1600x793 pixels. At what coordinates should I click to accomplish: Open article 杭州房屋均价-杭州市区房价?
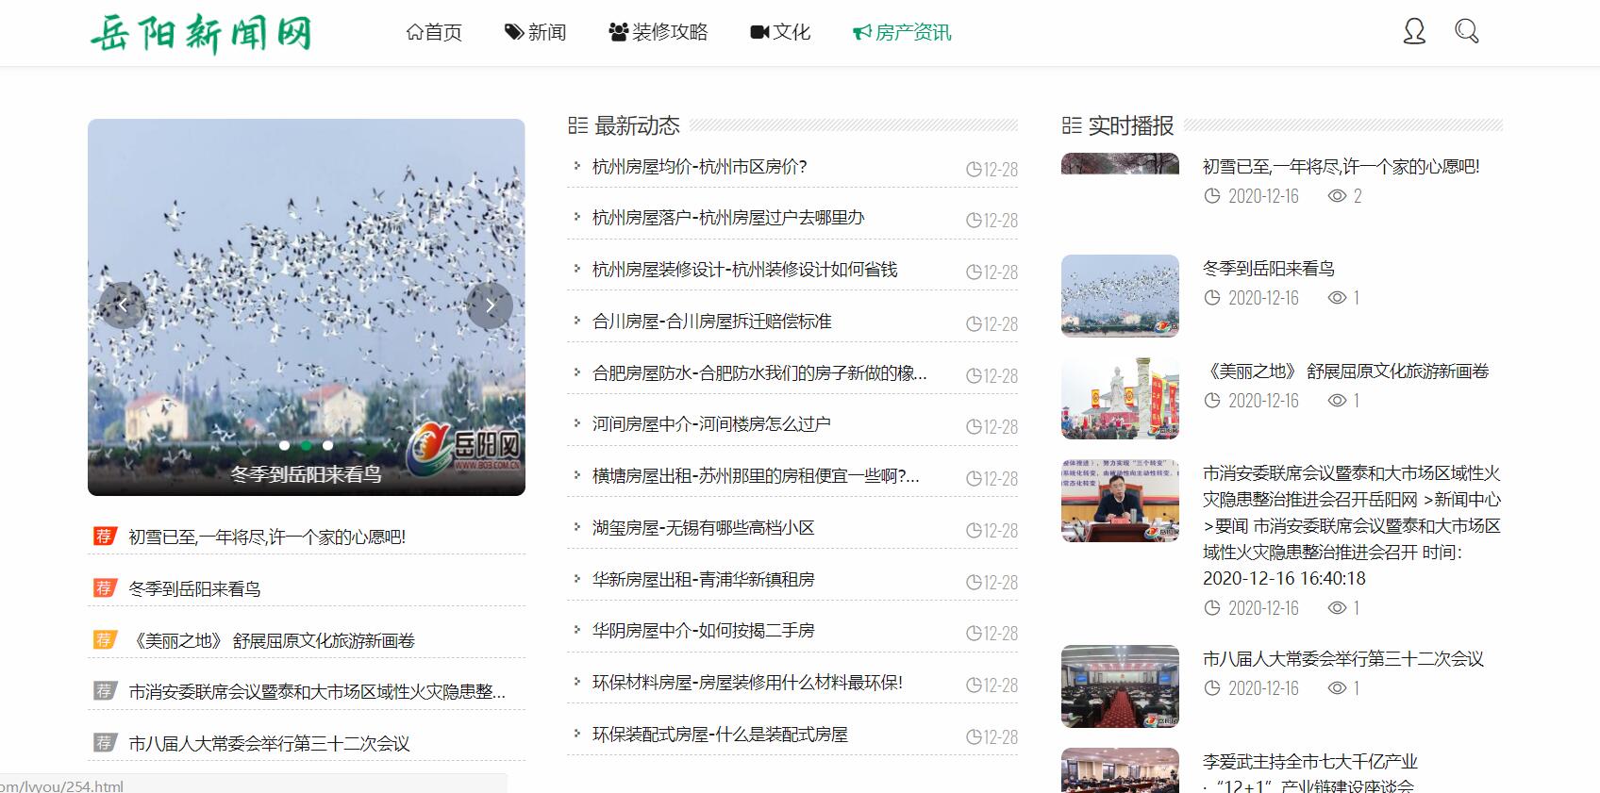(699, 167)
